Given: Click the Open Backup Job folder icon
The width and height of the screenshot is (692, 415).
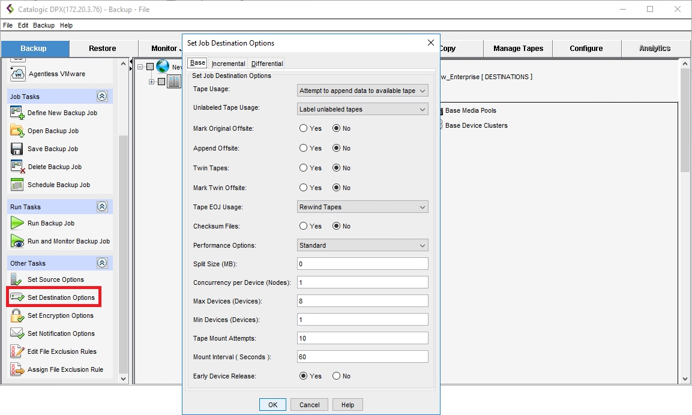Looking at the screenshot, I should [17, 131].
